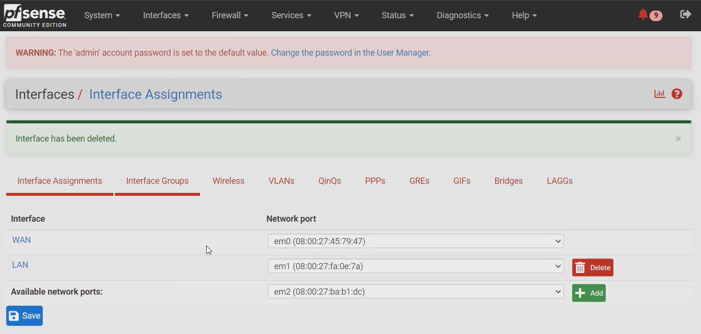Open the Diagnostics menu

pos(463,15)
